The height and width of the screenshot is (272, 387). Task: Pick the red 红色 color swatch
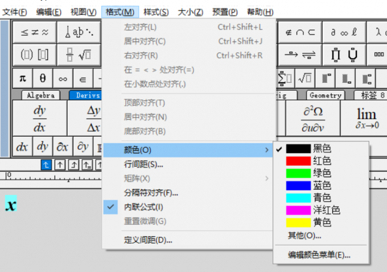pyautogui.click(x=298, y=161)
